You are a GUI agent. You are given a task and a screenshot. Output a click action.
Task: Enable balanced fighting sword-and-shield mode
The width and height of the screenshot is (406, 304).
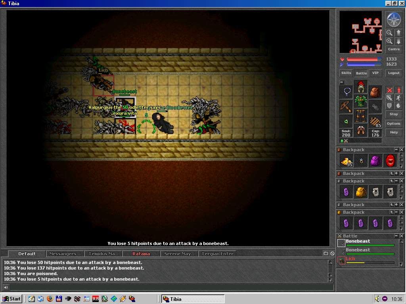[x=389, y=98]
